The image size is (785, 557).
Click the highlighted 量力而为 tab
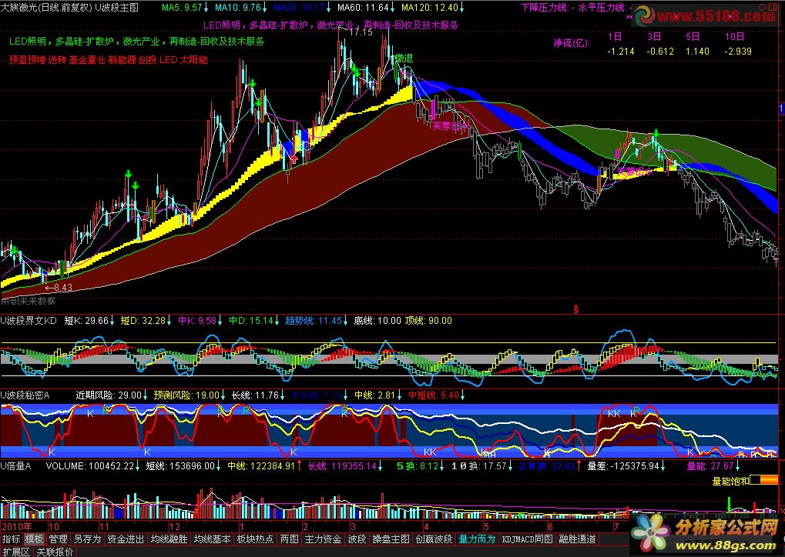coord(477,539)
